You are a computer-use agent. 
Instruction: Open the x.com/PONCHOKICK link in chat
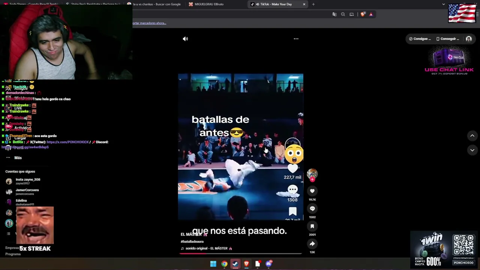tap(68, 142)
